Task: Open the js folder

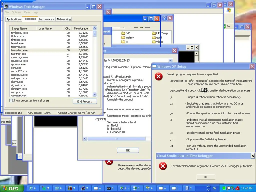Action: tap(124, 42)
